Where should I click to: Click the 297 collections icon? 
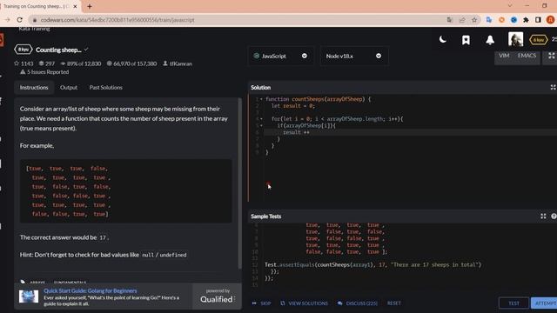click(x=41, y=63)
